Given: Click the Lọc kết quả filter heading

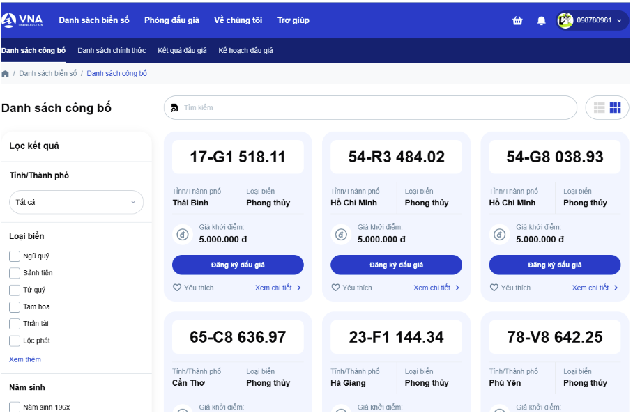Looking at the screenshot, I should (34, 146).
